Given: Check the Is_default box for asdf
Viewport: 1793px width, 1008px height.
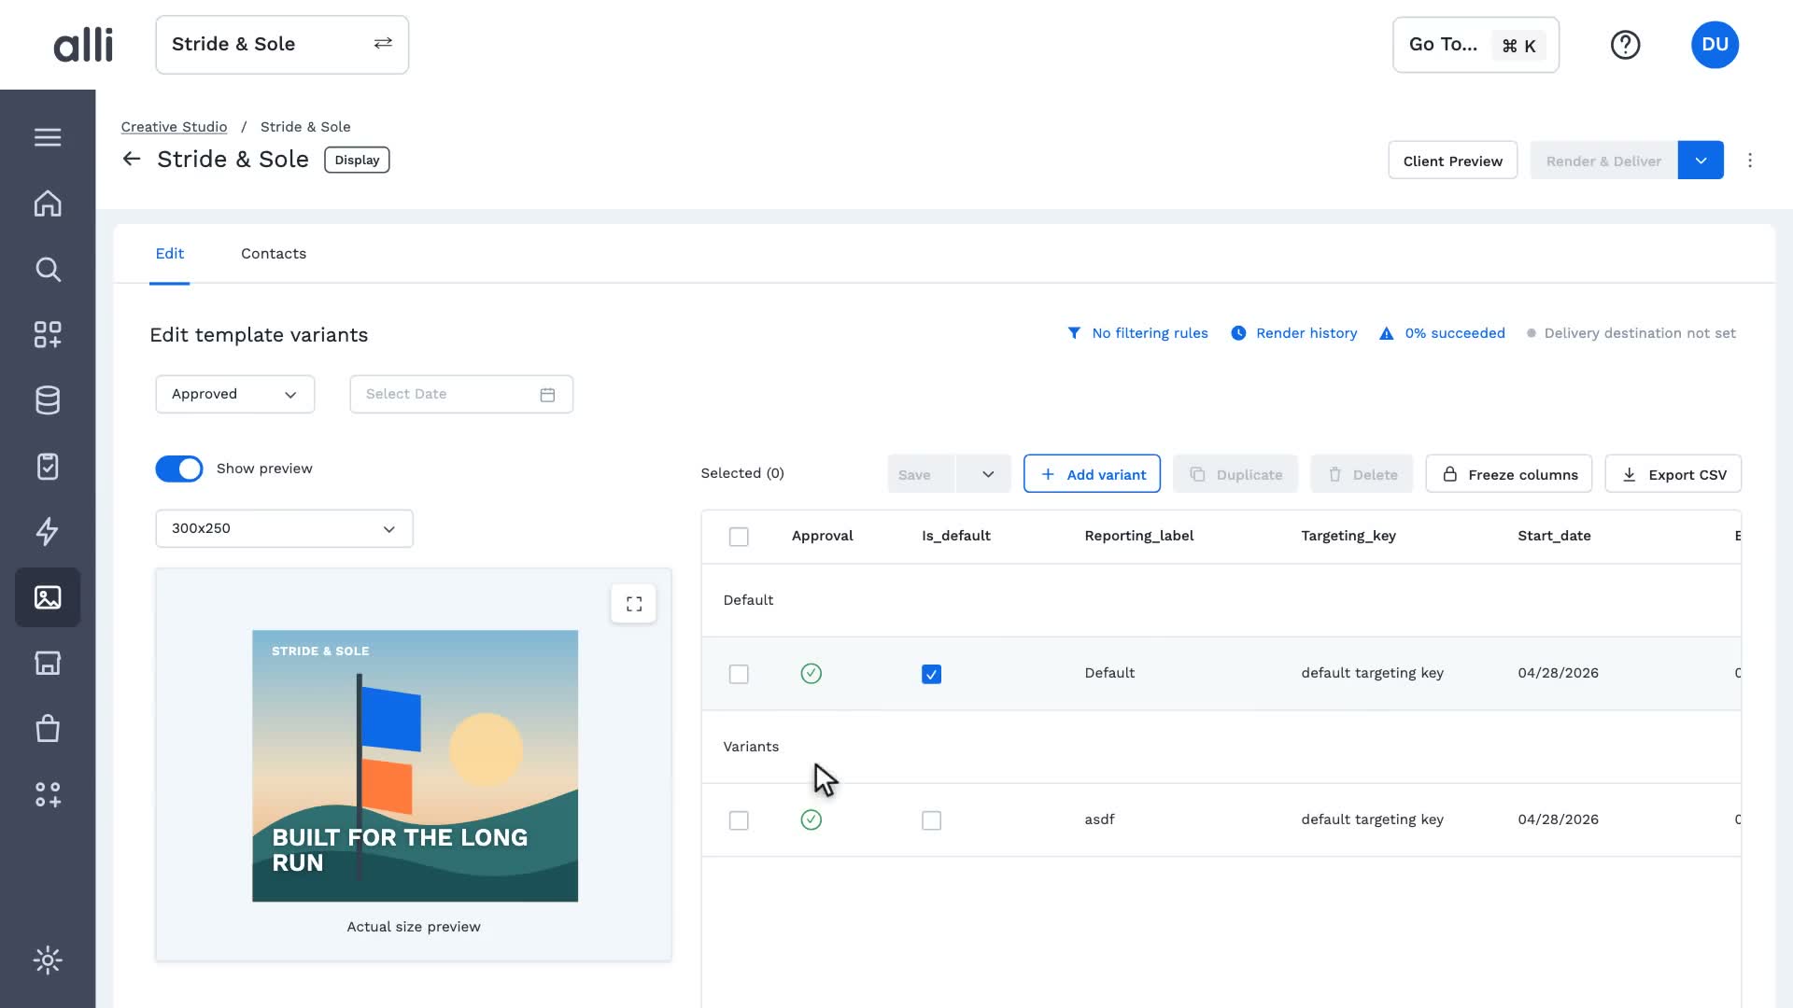Looking at the screenshot, I should (931, 820).
